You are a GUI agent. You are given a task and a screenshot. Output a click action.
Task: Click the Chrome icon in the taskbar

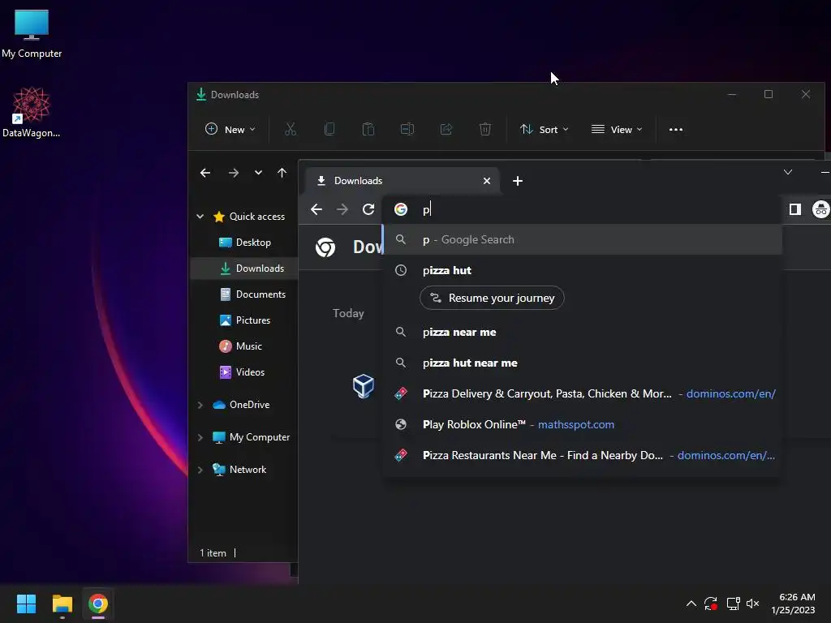click(x=98, y=604)
